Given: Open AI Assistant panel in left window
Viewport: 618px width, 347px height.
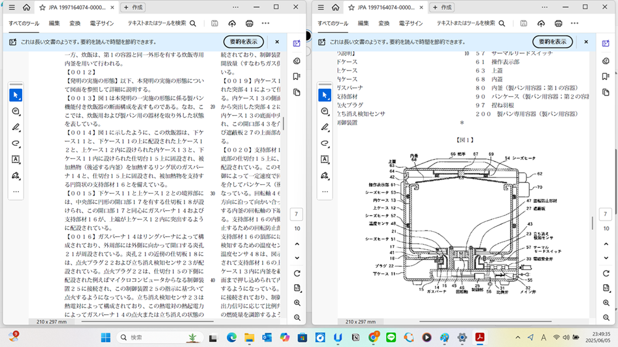Looking at the screenshot, I should tap(297, 43).
